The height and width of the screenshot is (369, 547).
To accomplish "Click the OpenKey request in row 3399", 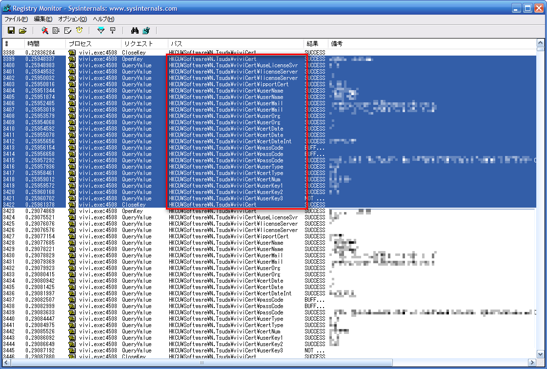I will (132, 59).
